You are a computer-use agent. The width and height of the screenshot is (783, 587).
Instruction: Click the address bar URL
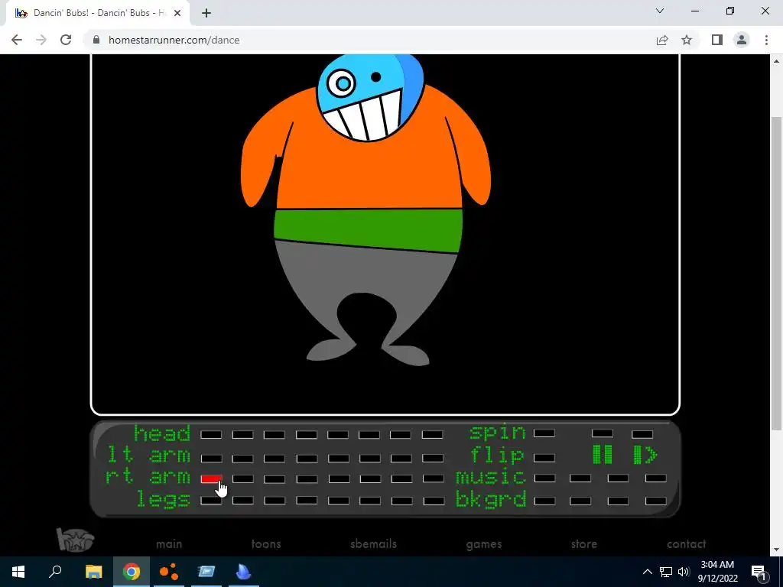click(174, 40)
